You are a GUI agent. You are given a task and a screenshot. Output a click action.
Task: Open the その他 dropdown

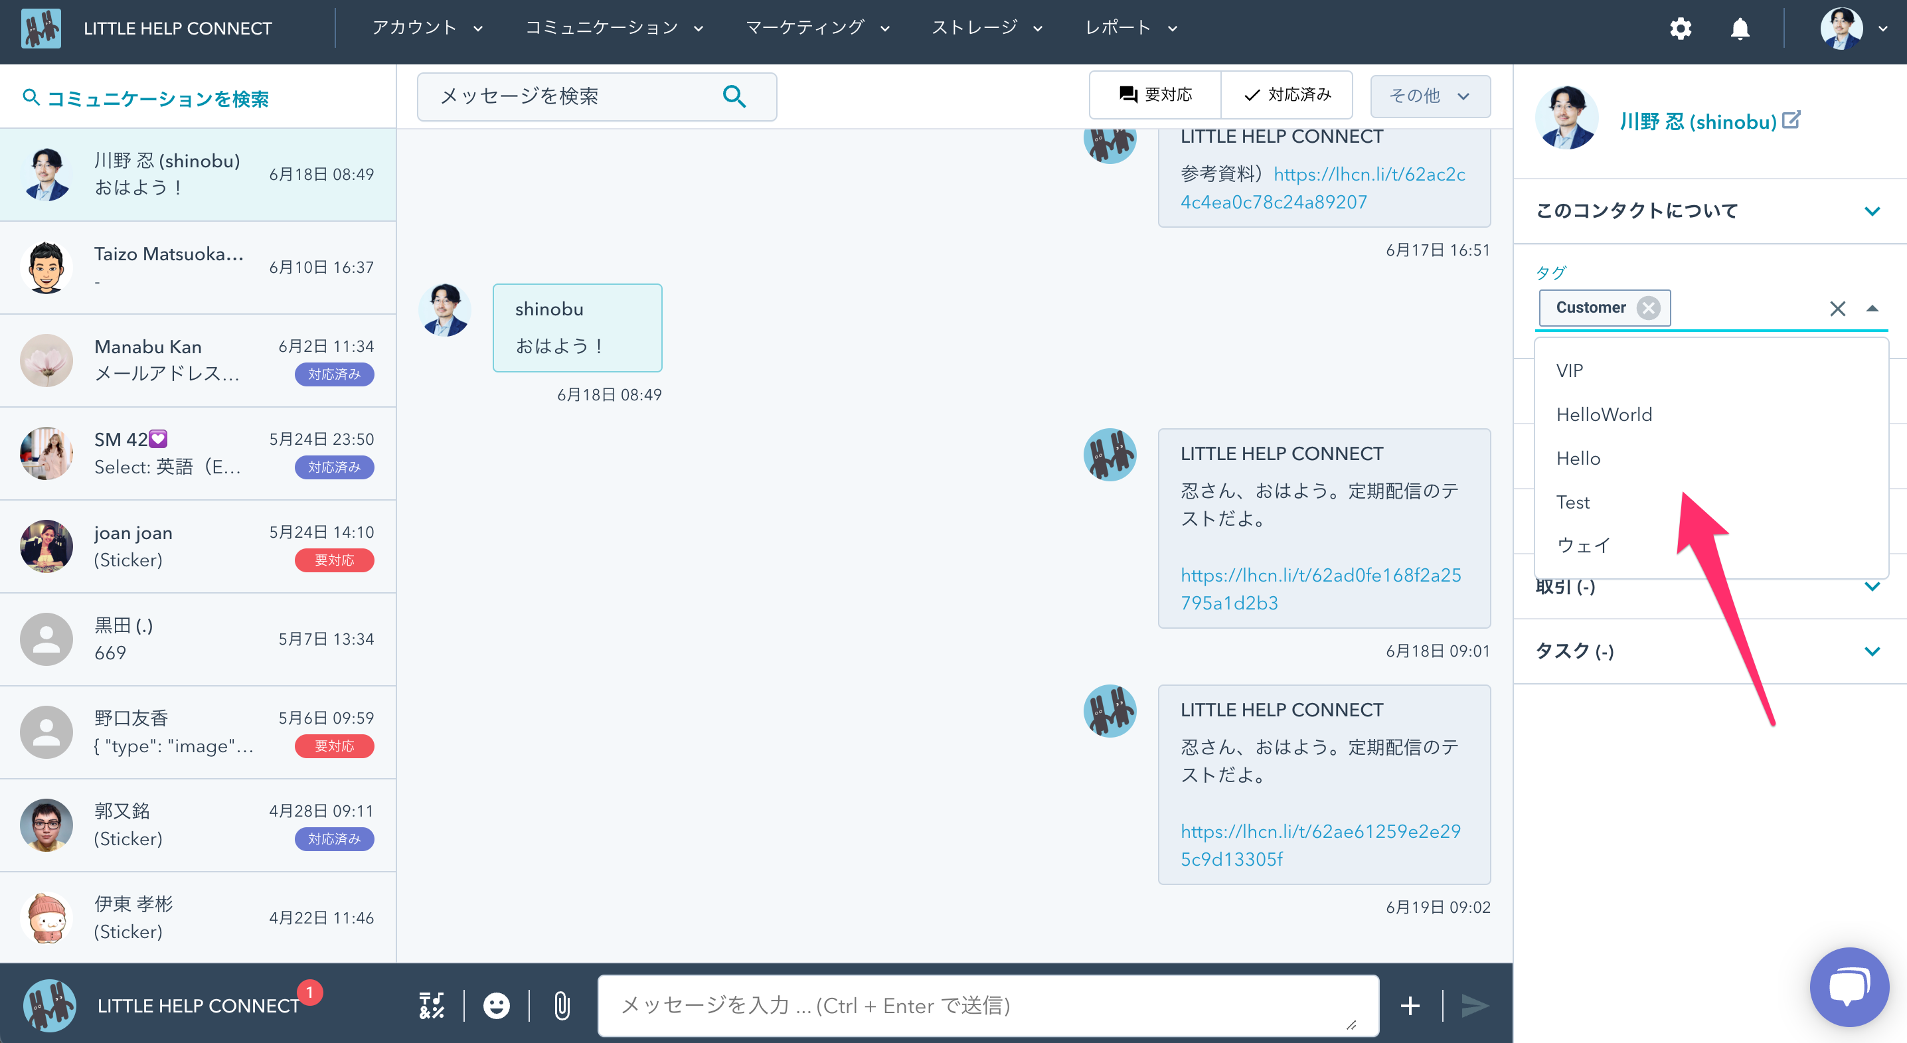[x=1430, y=96]
